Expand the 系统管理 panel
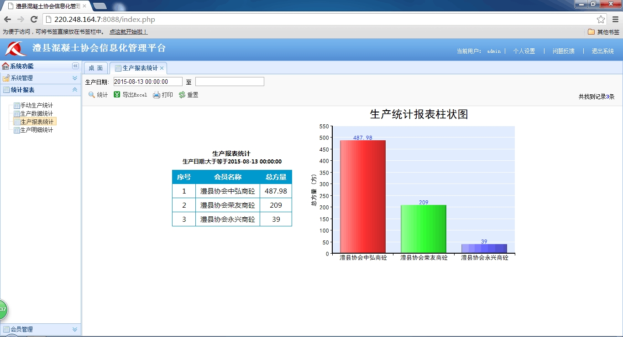Image resolution: width=623 pixels, height=337 pixels. tap(75, 78)
